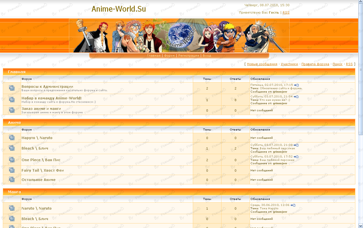Open Вход in the navigation bar
Image resolution: width=363 pixels, height=228 pixels.
(x=207, y=56)
